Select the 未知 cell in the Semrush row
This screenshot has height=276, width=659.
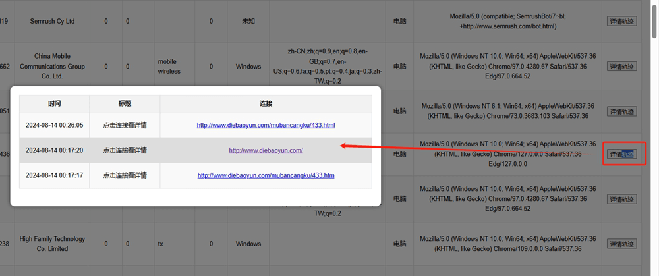tap(248, 22)
